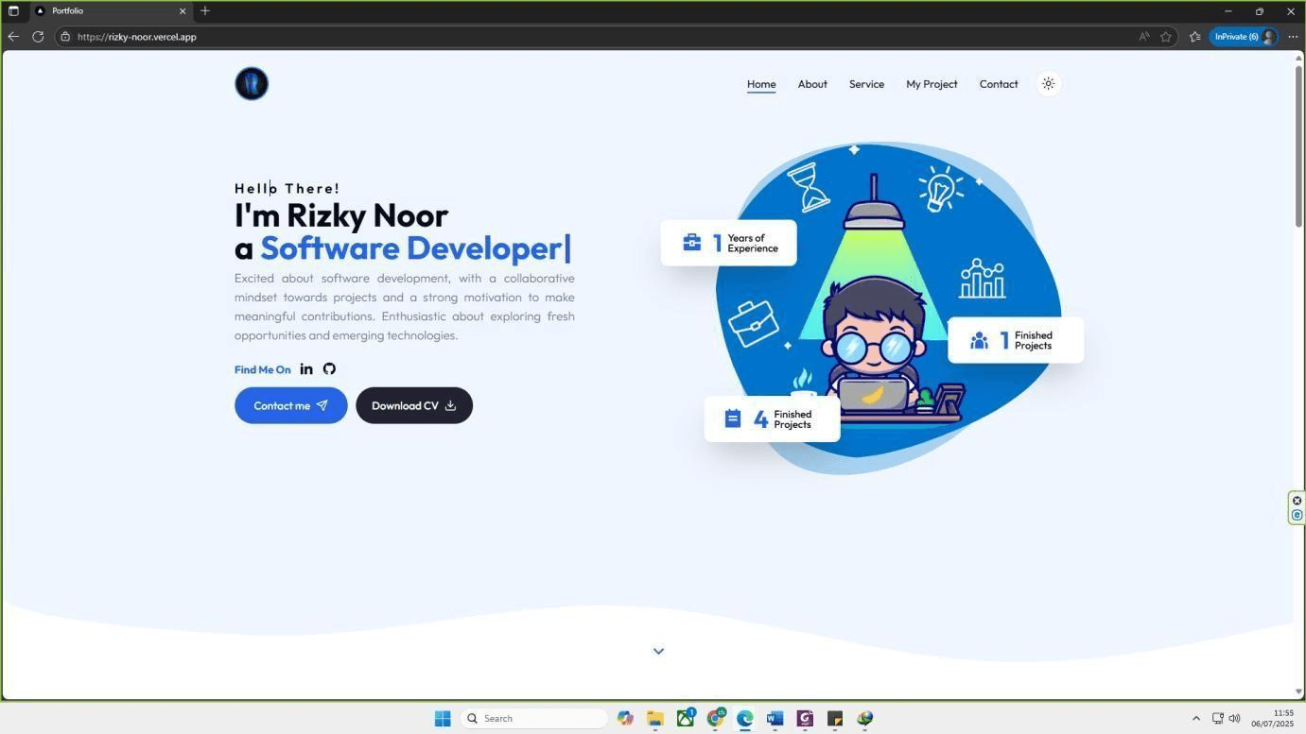Close the Portfolio tab
The image size is (1306, 734).
pos(183,11)
